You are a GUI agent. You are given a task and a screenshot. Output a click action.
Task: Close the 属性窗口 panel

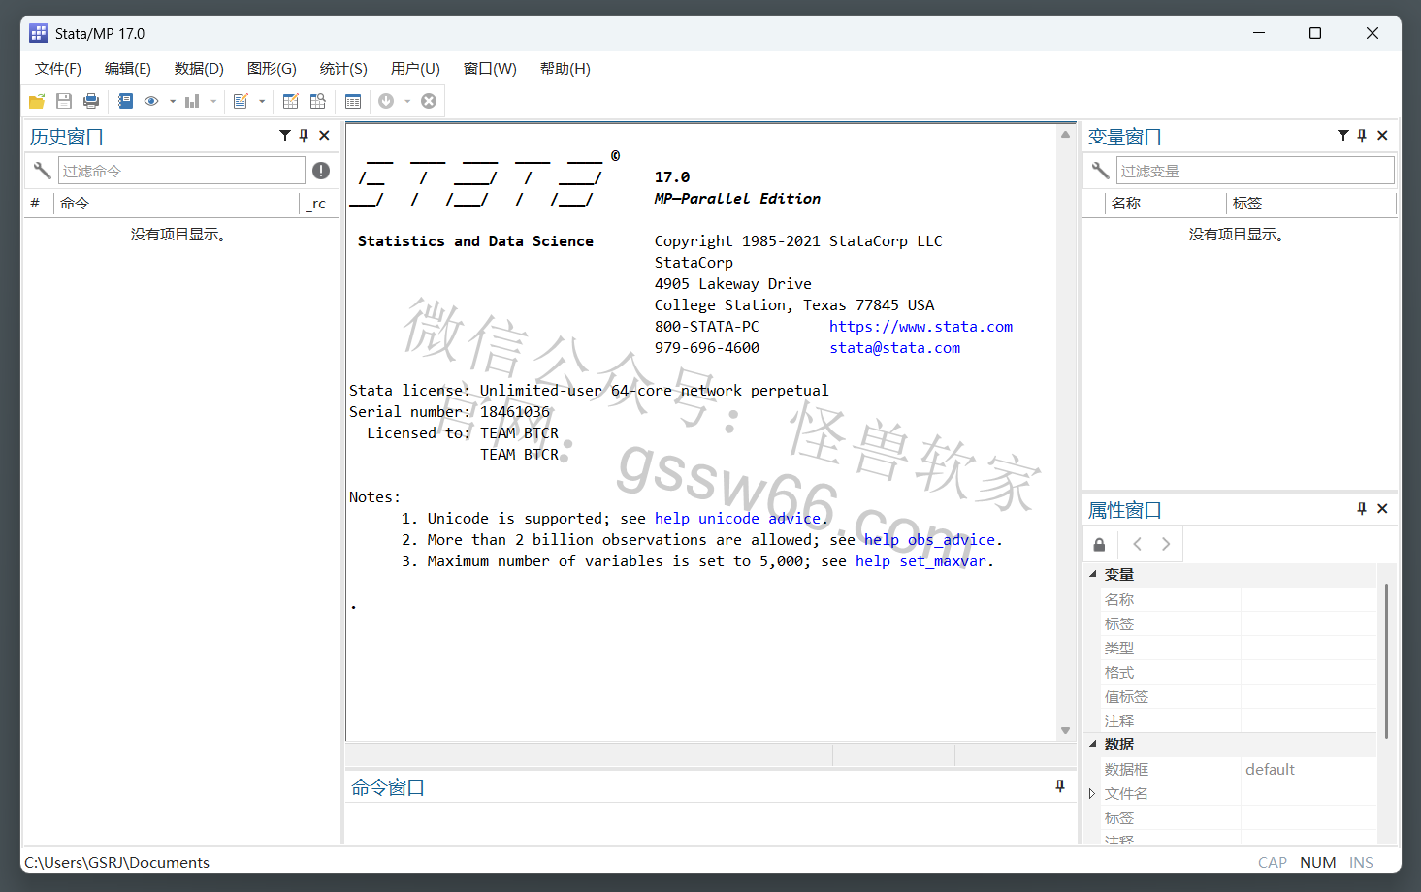click(1382, 509)
